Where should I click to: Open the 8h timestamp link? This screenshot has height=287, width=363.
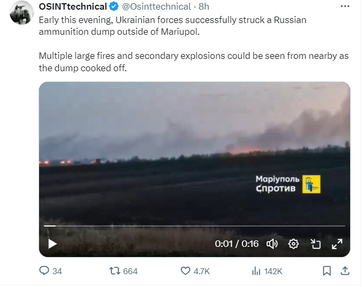coord(204,6)
